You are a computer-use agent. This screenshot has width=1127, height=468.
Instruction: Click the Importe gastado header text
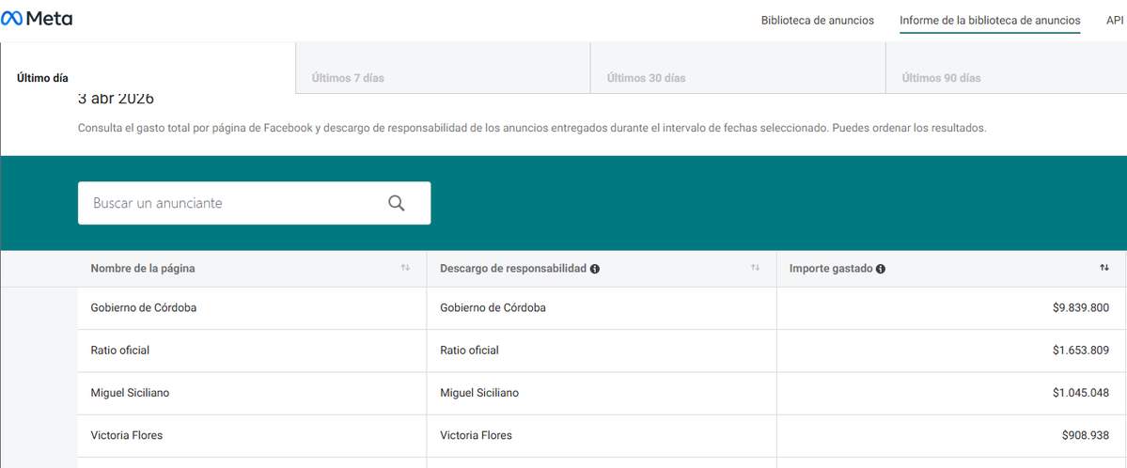coord(831,268)
